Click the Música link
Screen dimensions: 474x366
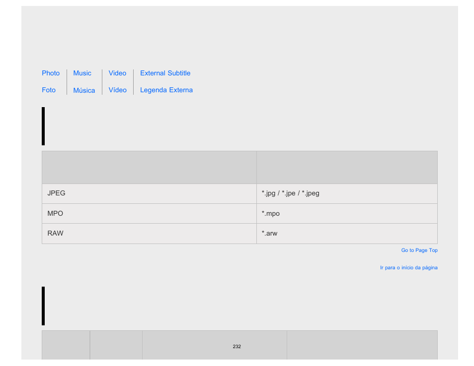tap(84, 91)
